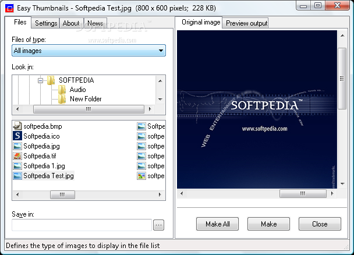Click the Audio folder icon
Screen dimensions: 354x255
pos(62,90)
